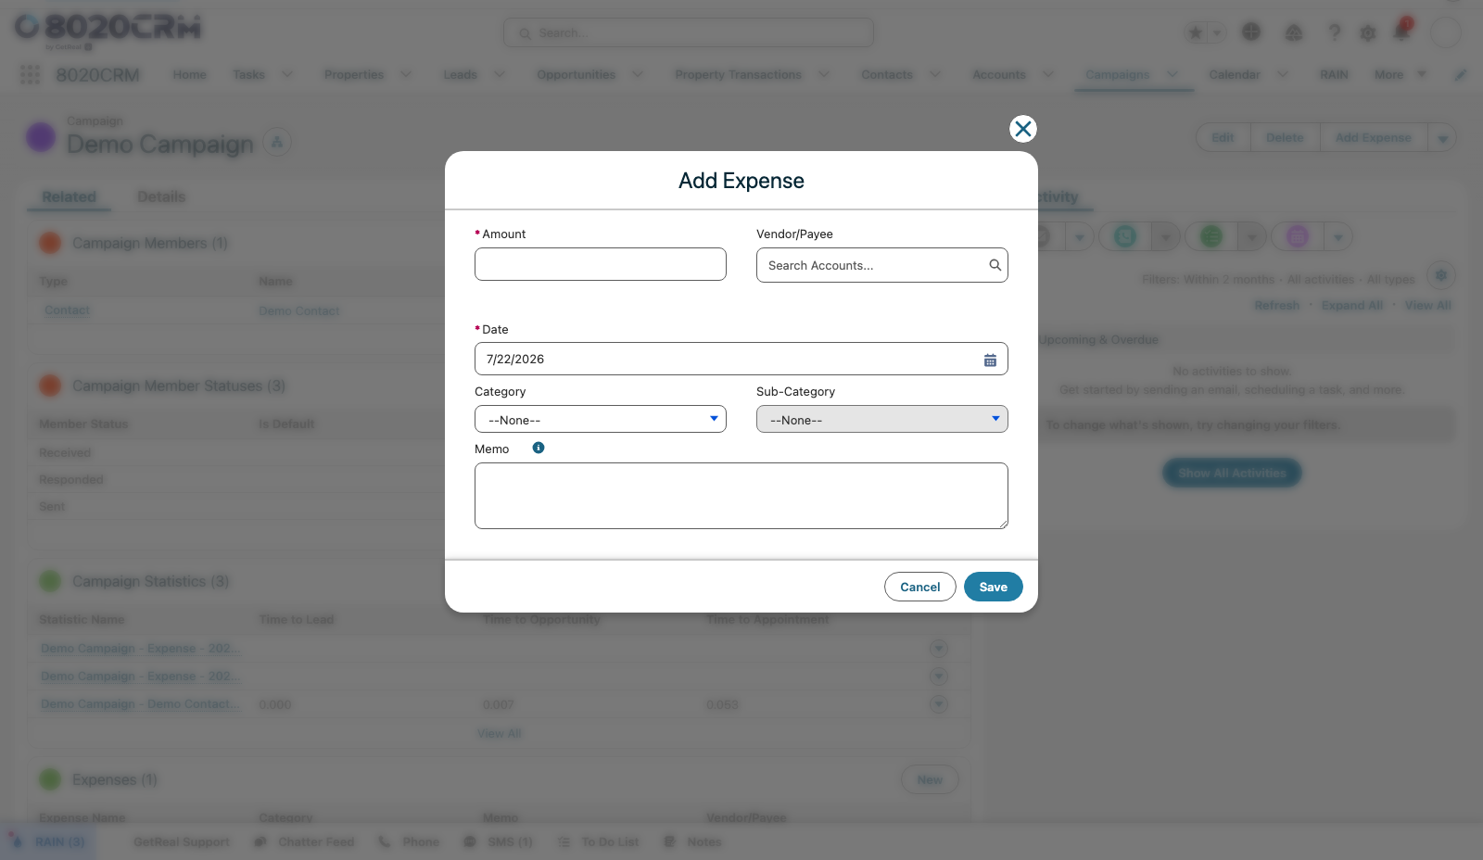This screenshot has width=1483, height=860.
Task: Open the Calendar tab
Action: tap(1235, 74)
